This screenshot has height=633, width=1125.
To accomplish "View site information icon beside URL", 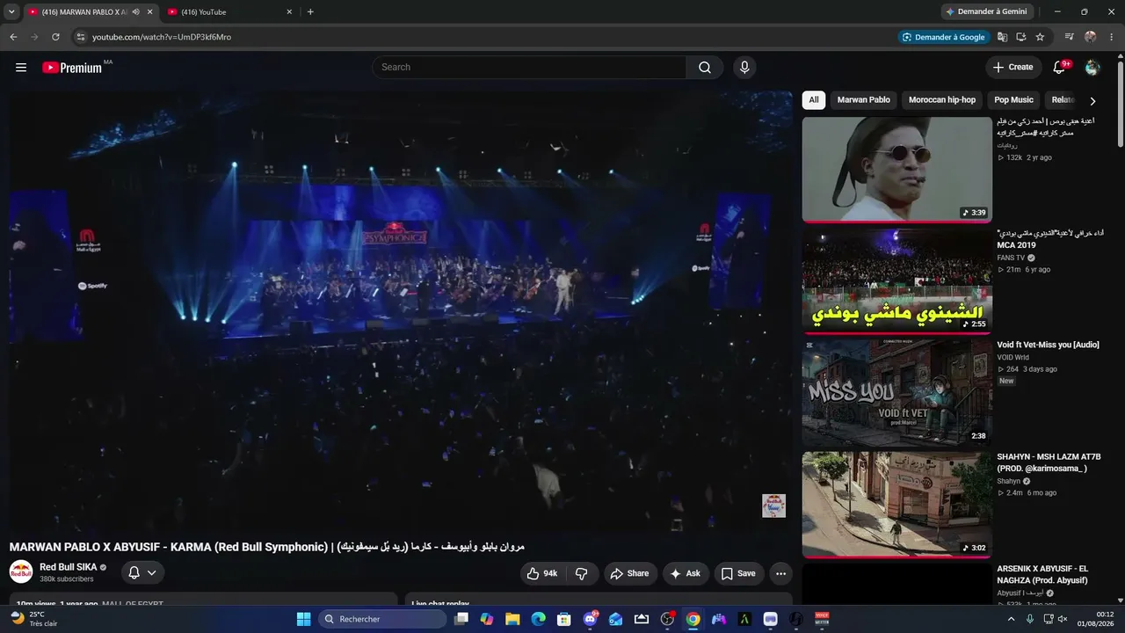I will tap(81, 37).
